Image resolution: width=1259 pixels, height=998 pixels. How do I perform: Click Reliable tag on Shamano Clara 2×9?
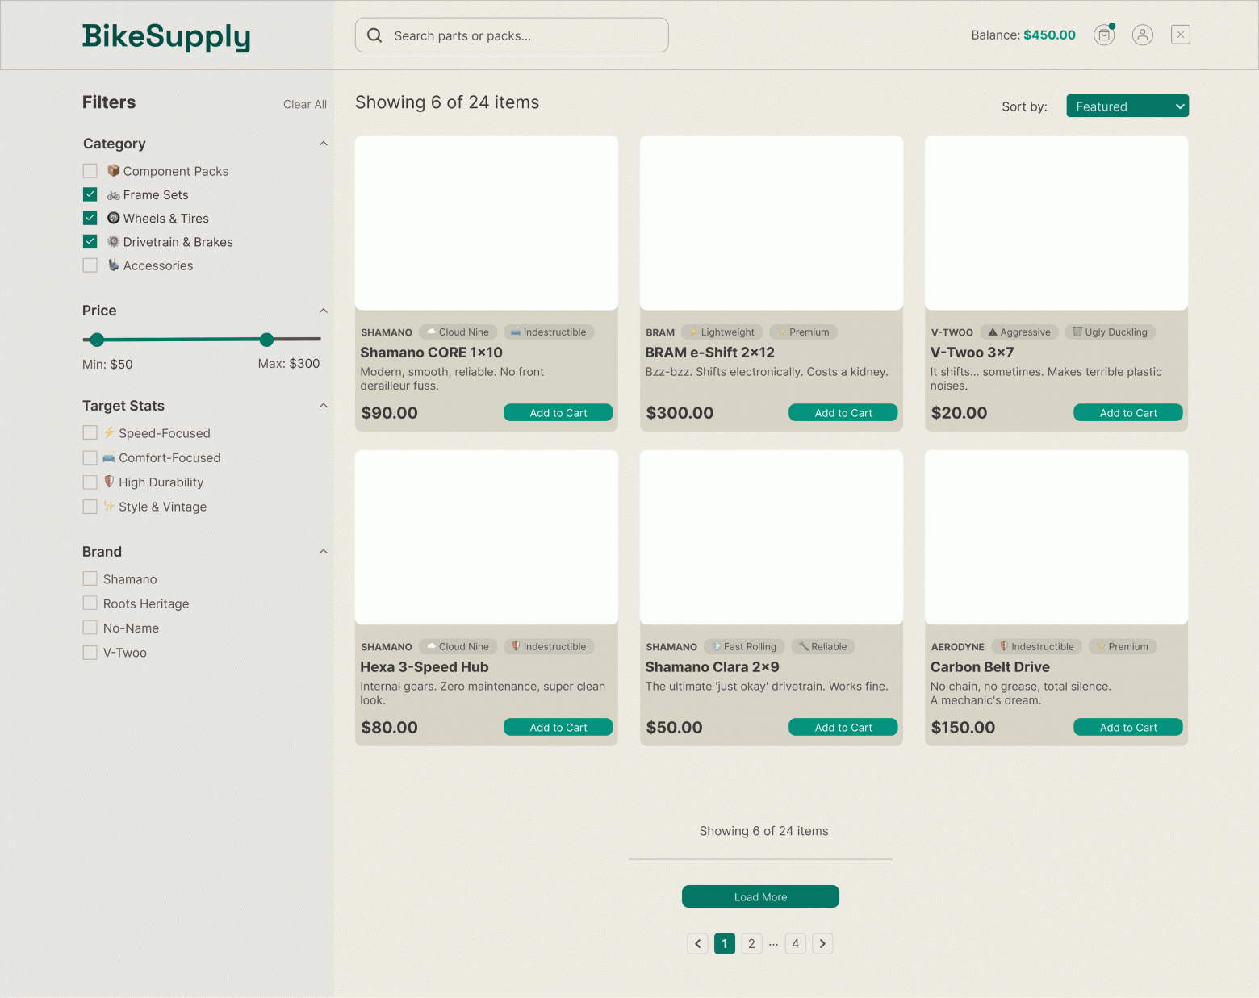coord(823,646)
